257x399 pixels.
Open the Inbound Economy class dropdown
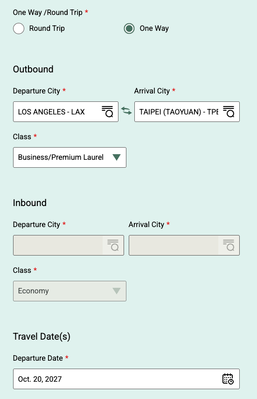69,291
